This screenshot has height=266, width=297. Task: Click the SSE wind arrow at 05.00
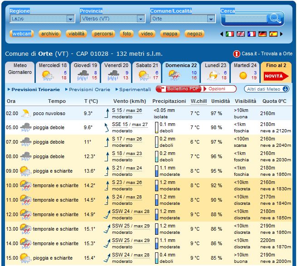pyautogui.click(x=107, y=127)
